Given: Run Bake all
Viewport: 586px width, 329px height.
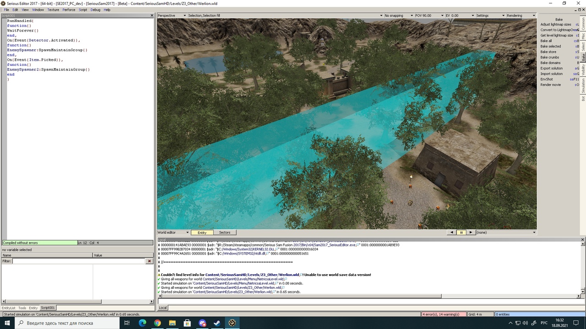Looking at the screenshot, I should pyautogui.click(x=559, y=41).
